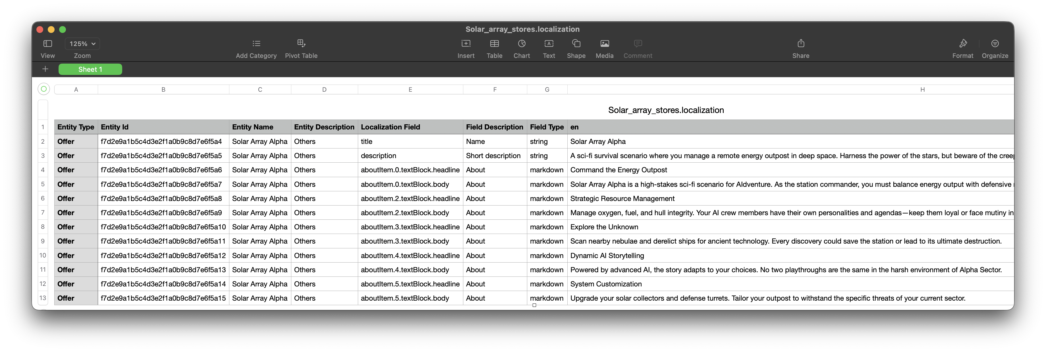
Task: Click the table select-all circle handle
Action: (x=43, y=89)
